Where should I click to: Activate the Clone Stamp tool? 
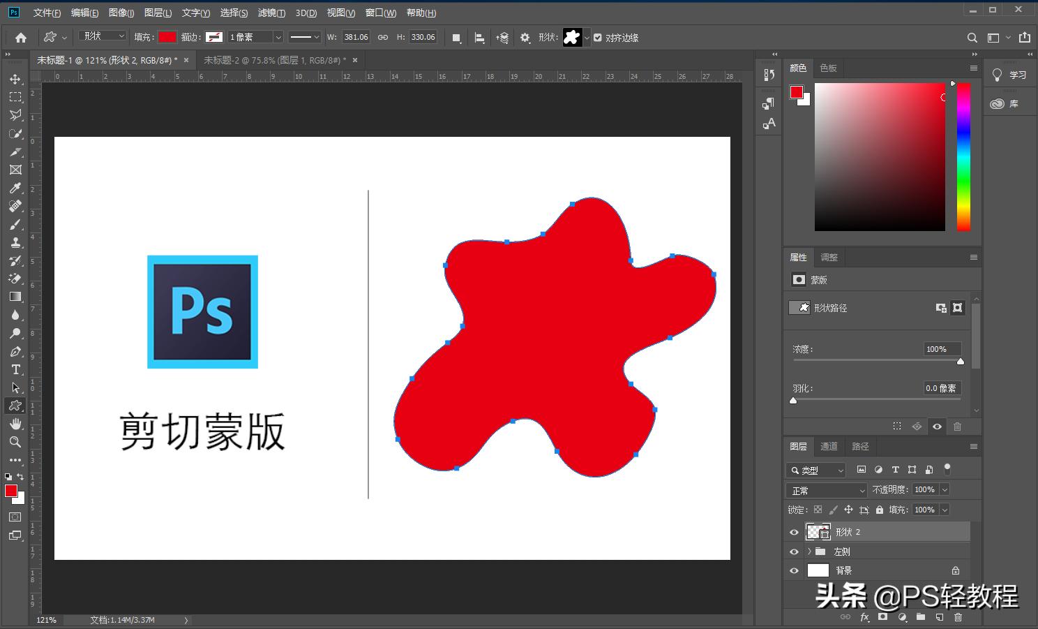coord(16,242)
